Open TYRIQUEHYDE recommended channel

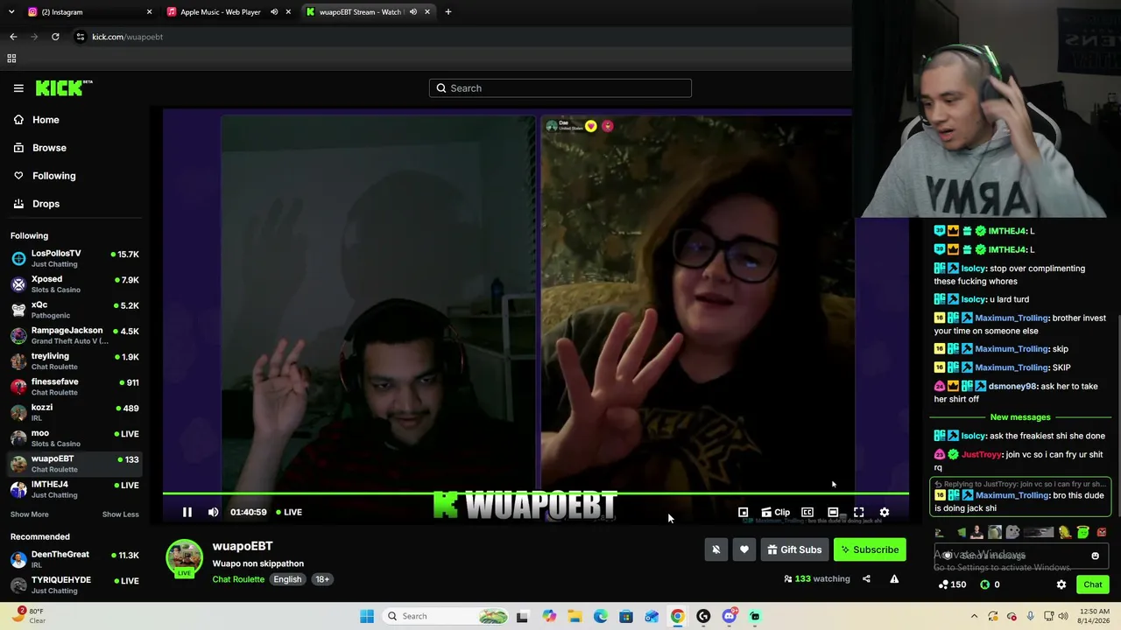coord(75,584)
